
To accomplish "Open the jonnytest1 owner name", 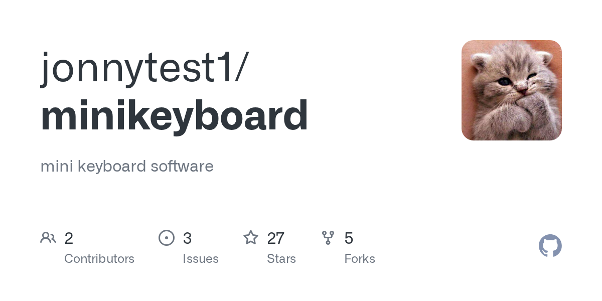I will pyautogui.click(x=135, y=68).
